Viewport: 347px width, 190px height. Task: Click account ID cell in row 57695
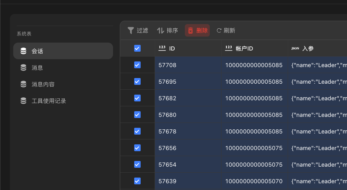pyautogui.click(x=254, y=81)
